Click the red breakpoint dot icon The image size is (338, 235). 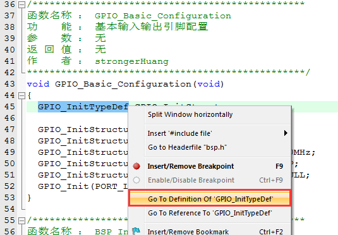pos(136,166)
